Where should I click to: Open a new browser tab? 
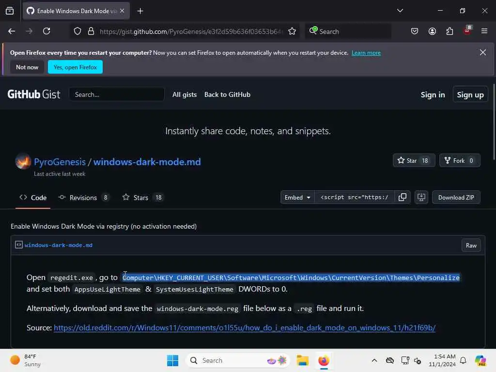(x=140, y=11)
